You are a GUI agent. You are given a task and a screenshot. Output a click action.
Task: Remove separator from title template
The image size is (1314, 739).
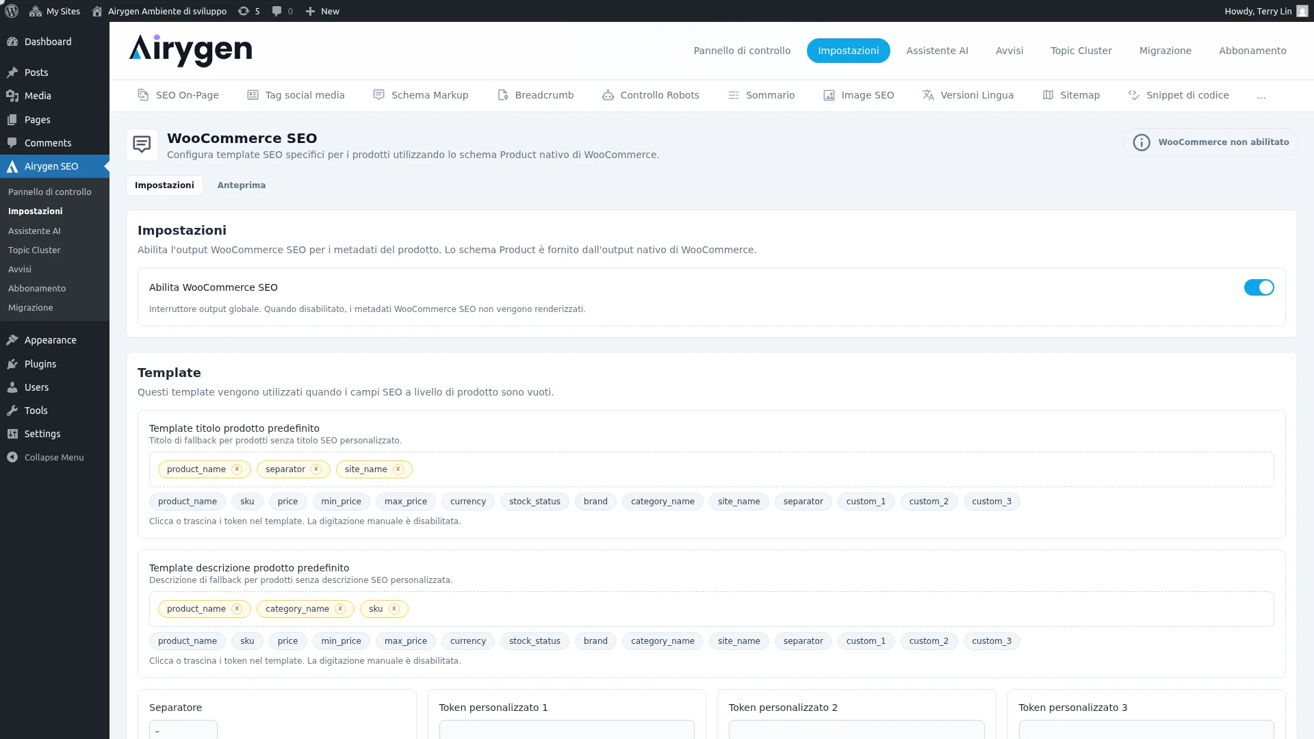coord(316,469)
